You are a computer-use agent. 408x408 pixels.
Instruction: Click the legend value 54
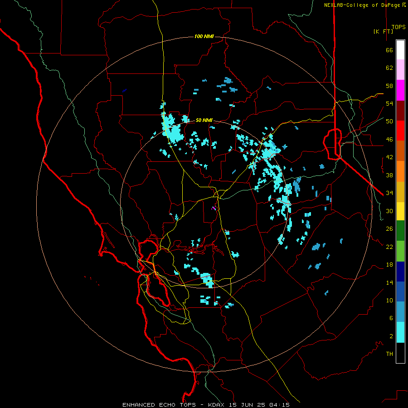(389, 103)
